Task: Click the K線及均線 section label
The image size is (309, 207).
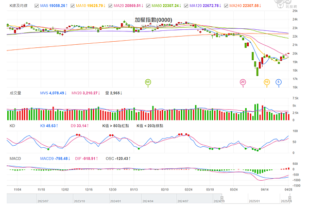Action: tap(19, 6)
